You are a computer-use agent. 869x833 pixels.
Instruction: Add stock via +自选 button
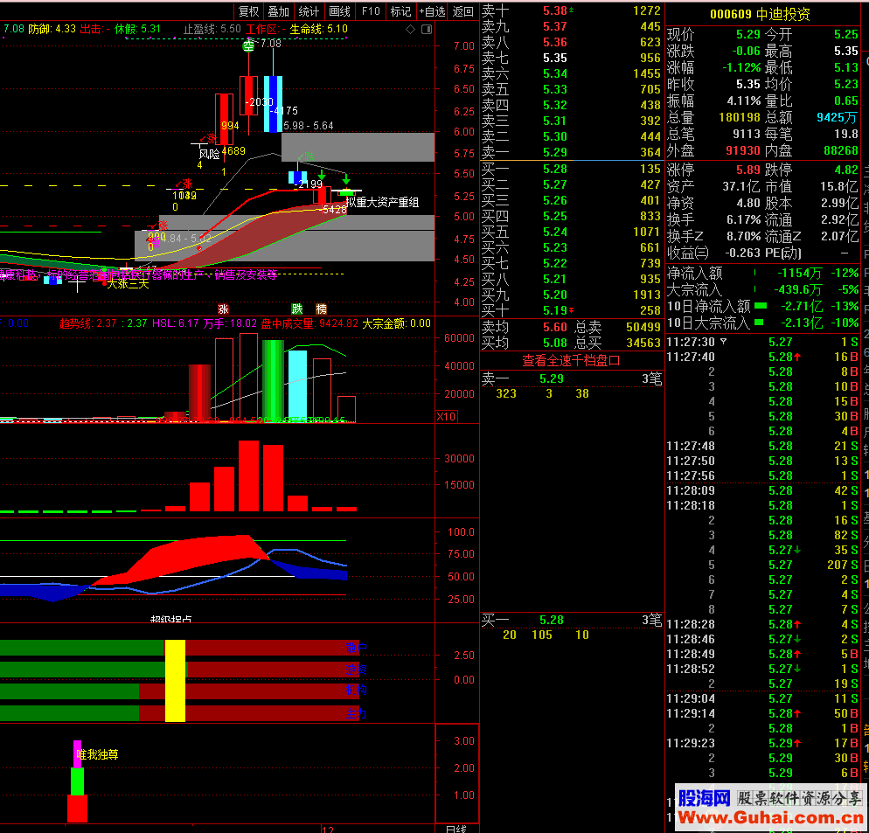click(432, 11)
